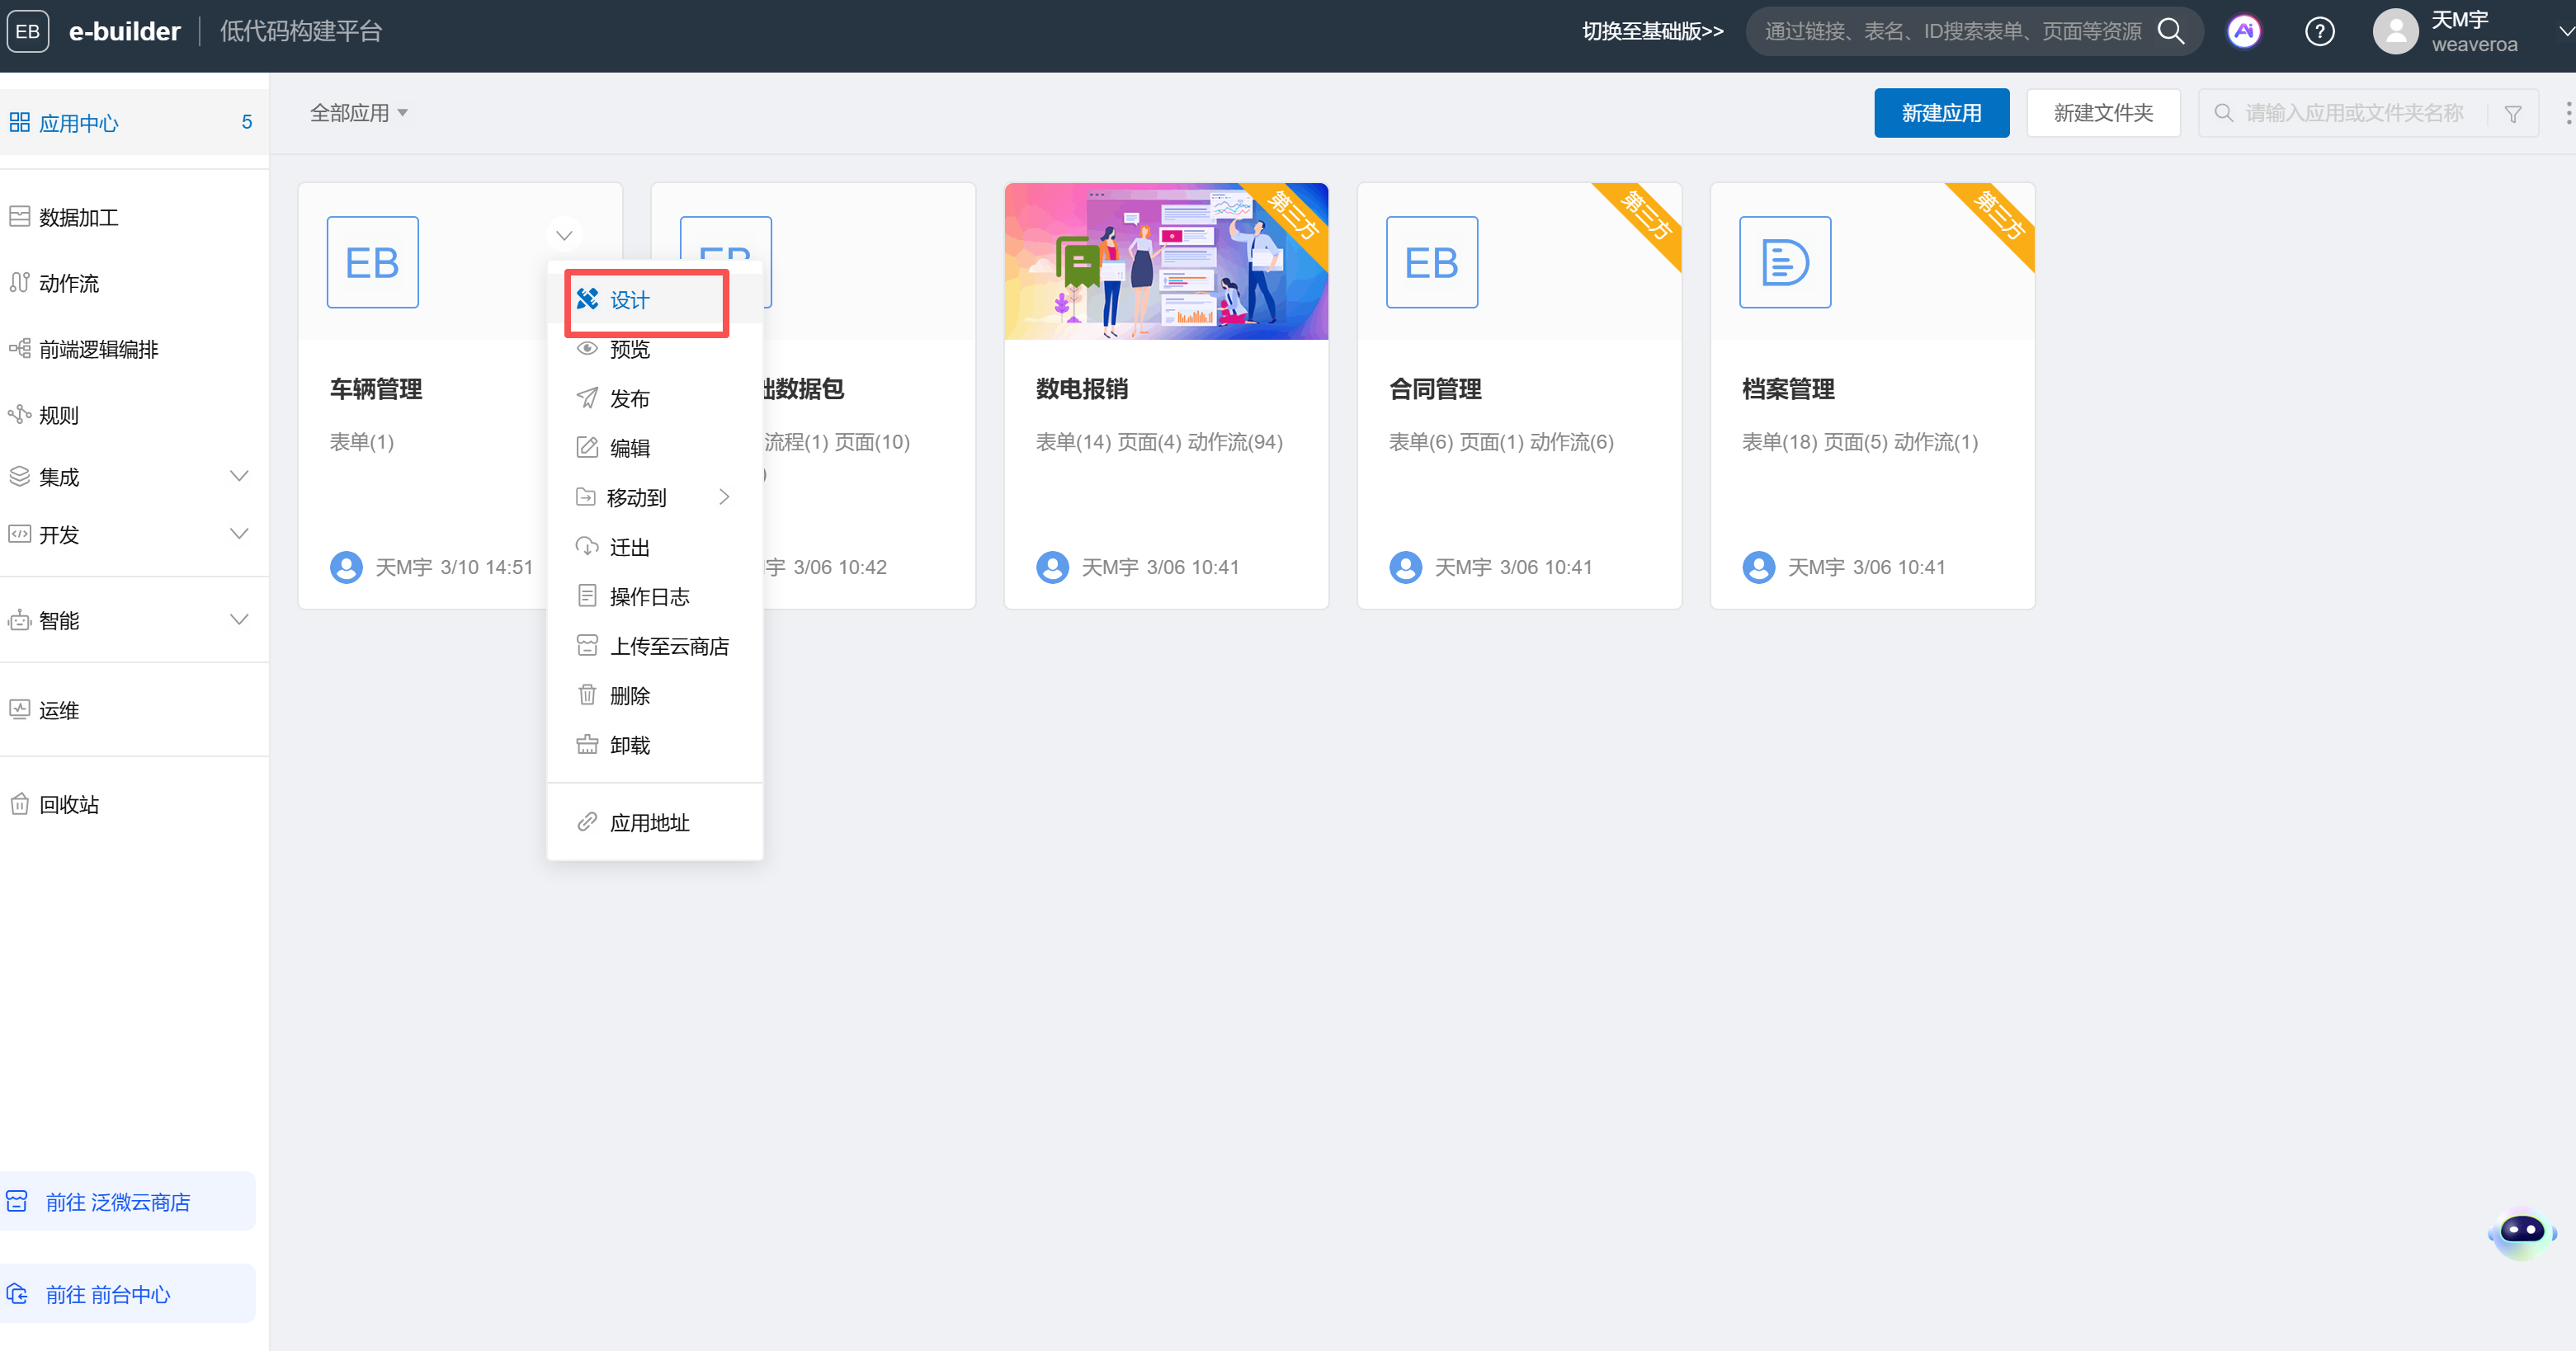The height and width of the screenshot is (1351, 2576).
Task: Open the help question mark icon
Action: pos(2319,32)
